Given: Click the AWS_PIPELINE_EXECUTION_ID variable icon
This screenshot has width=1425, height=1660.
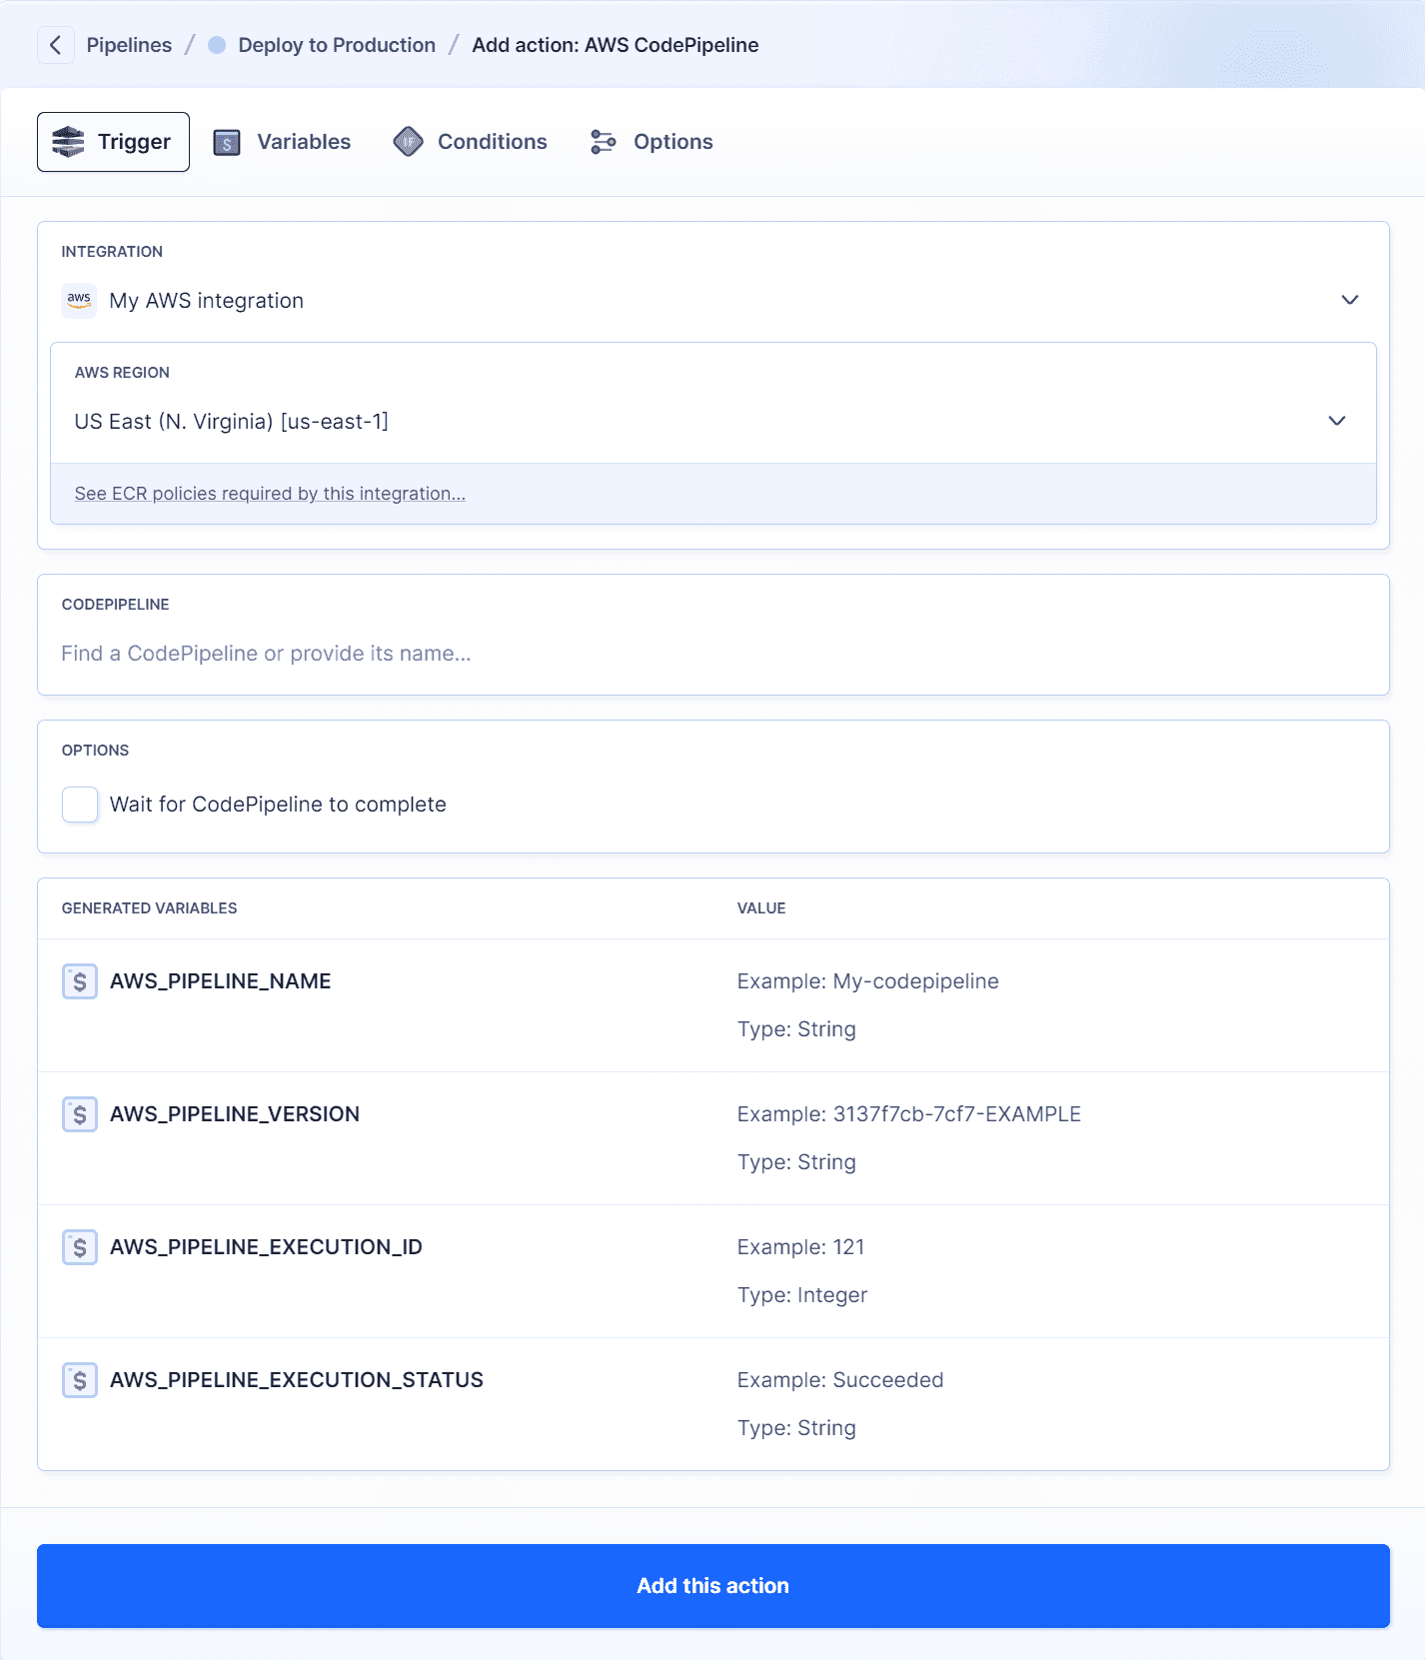Looking at the screenshot, I should pyautogui.click(x=80, y=1247).
